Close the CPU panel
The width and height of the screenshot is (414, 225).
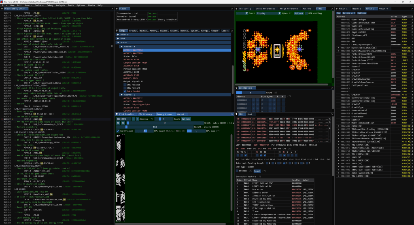[x=333, y=114]
